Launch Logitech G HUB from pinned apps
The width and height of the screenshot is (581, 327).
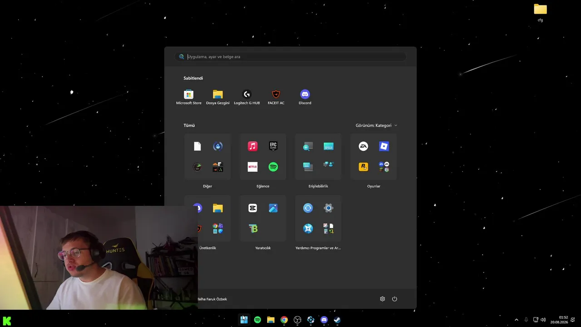(x=247, y=97)
